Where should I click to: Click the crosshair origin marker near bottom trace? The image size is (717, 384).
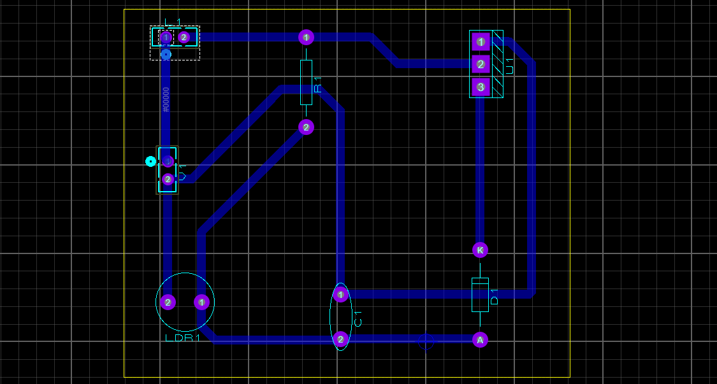point(427,342)
